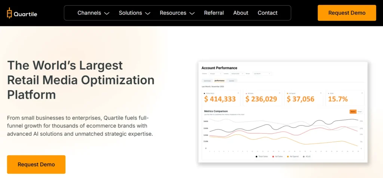The image size is (383, 178).
Task: Navigate to the Contact page
Action: click(x=267, y=13)
